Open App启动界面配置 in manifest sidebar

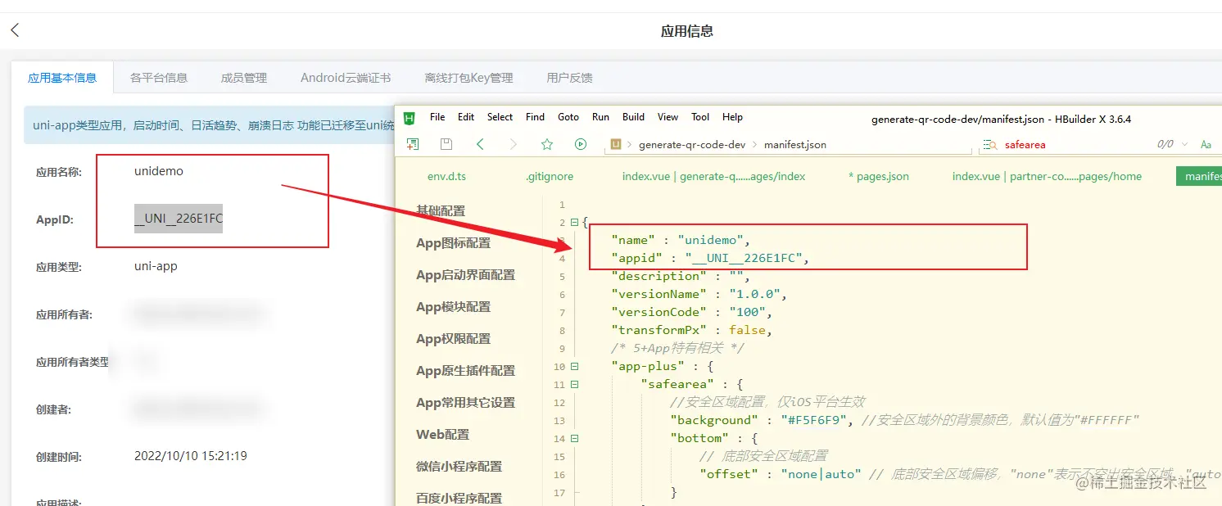coord(466,274)
